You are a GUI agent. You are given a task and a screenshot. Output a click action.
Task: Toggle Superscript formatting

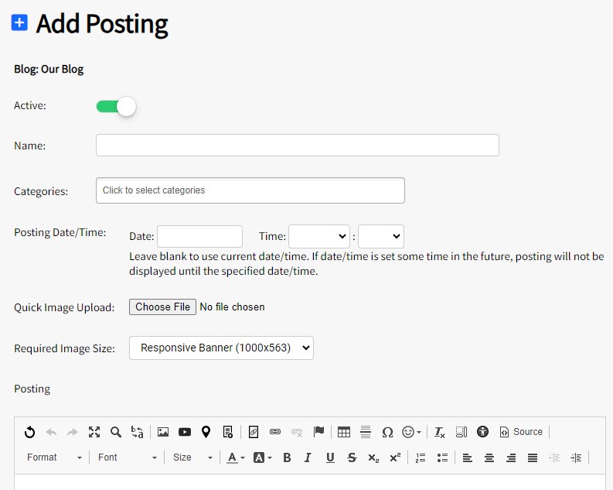tap(395, 457)
